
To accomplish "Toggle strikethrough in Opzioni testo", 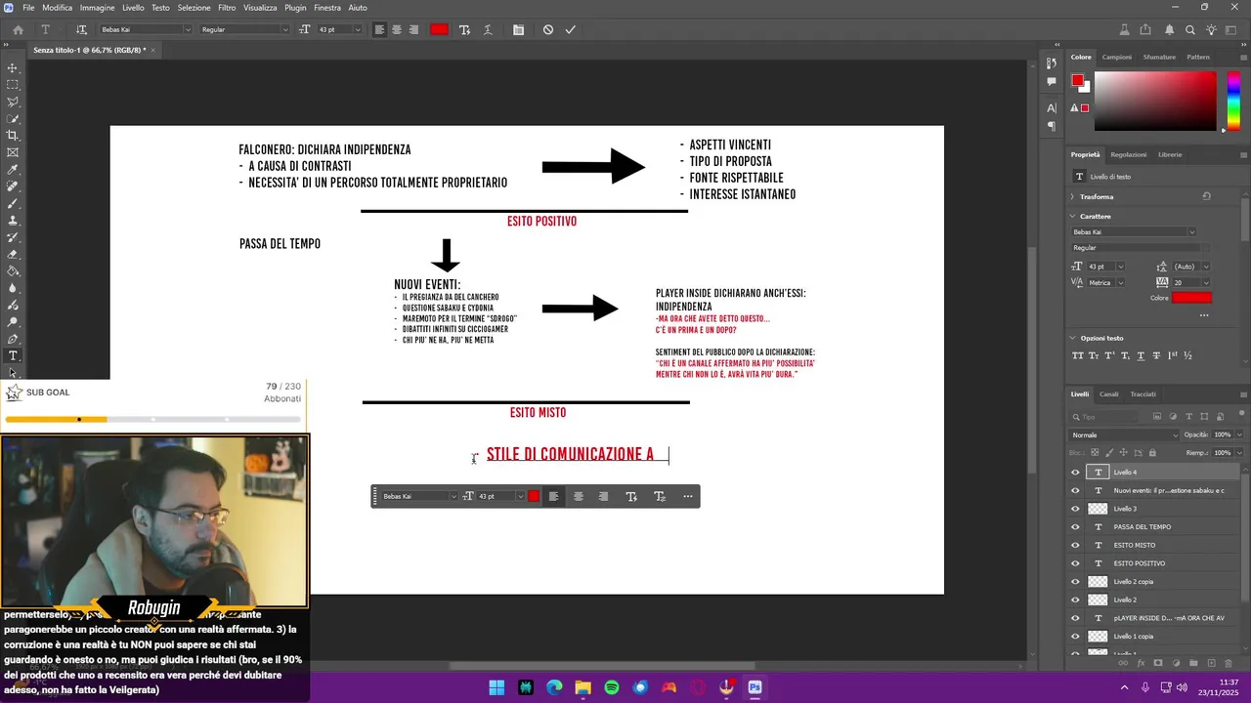I will pyautogui.click(x=1156, y=355).
